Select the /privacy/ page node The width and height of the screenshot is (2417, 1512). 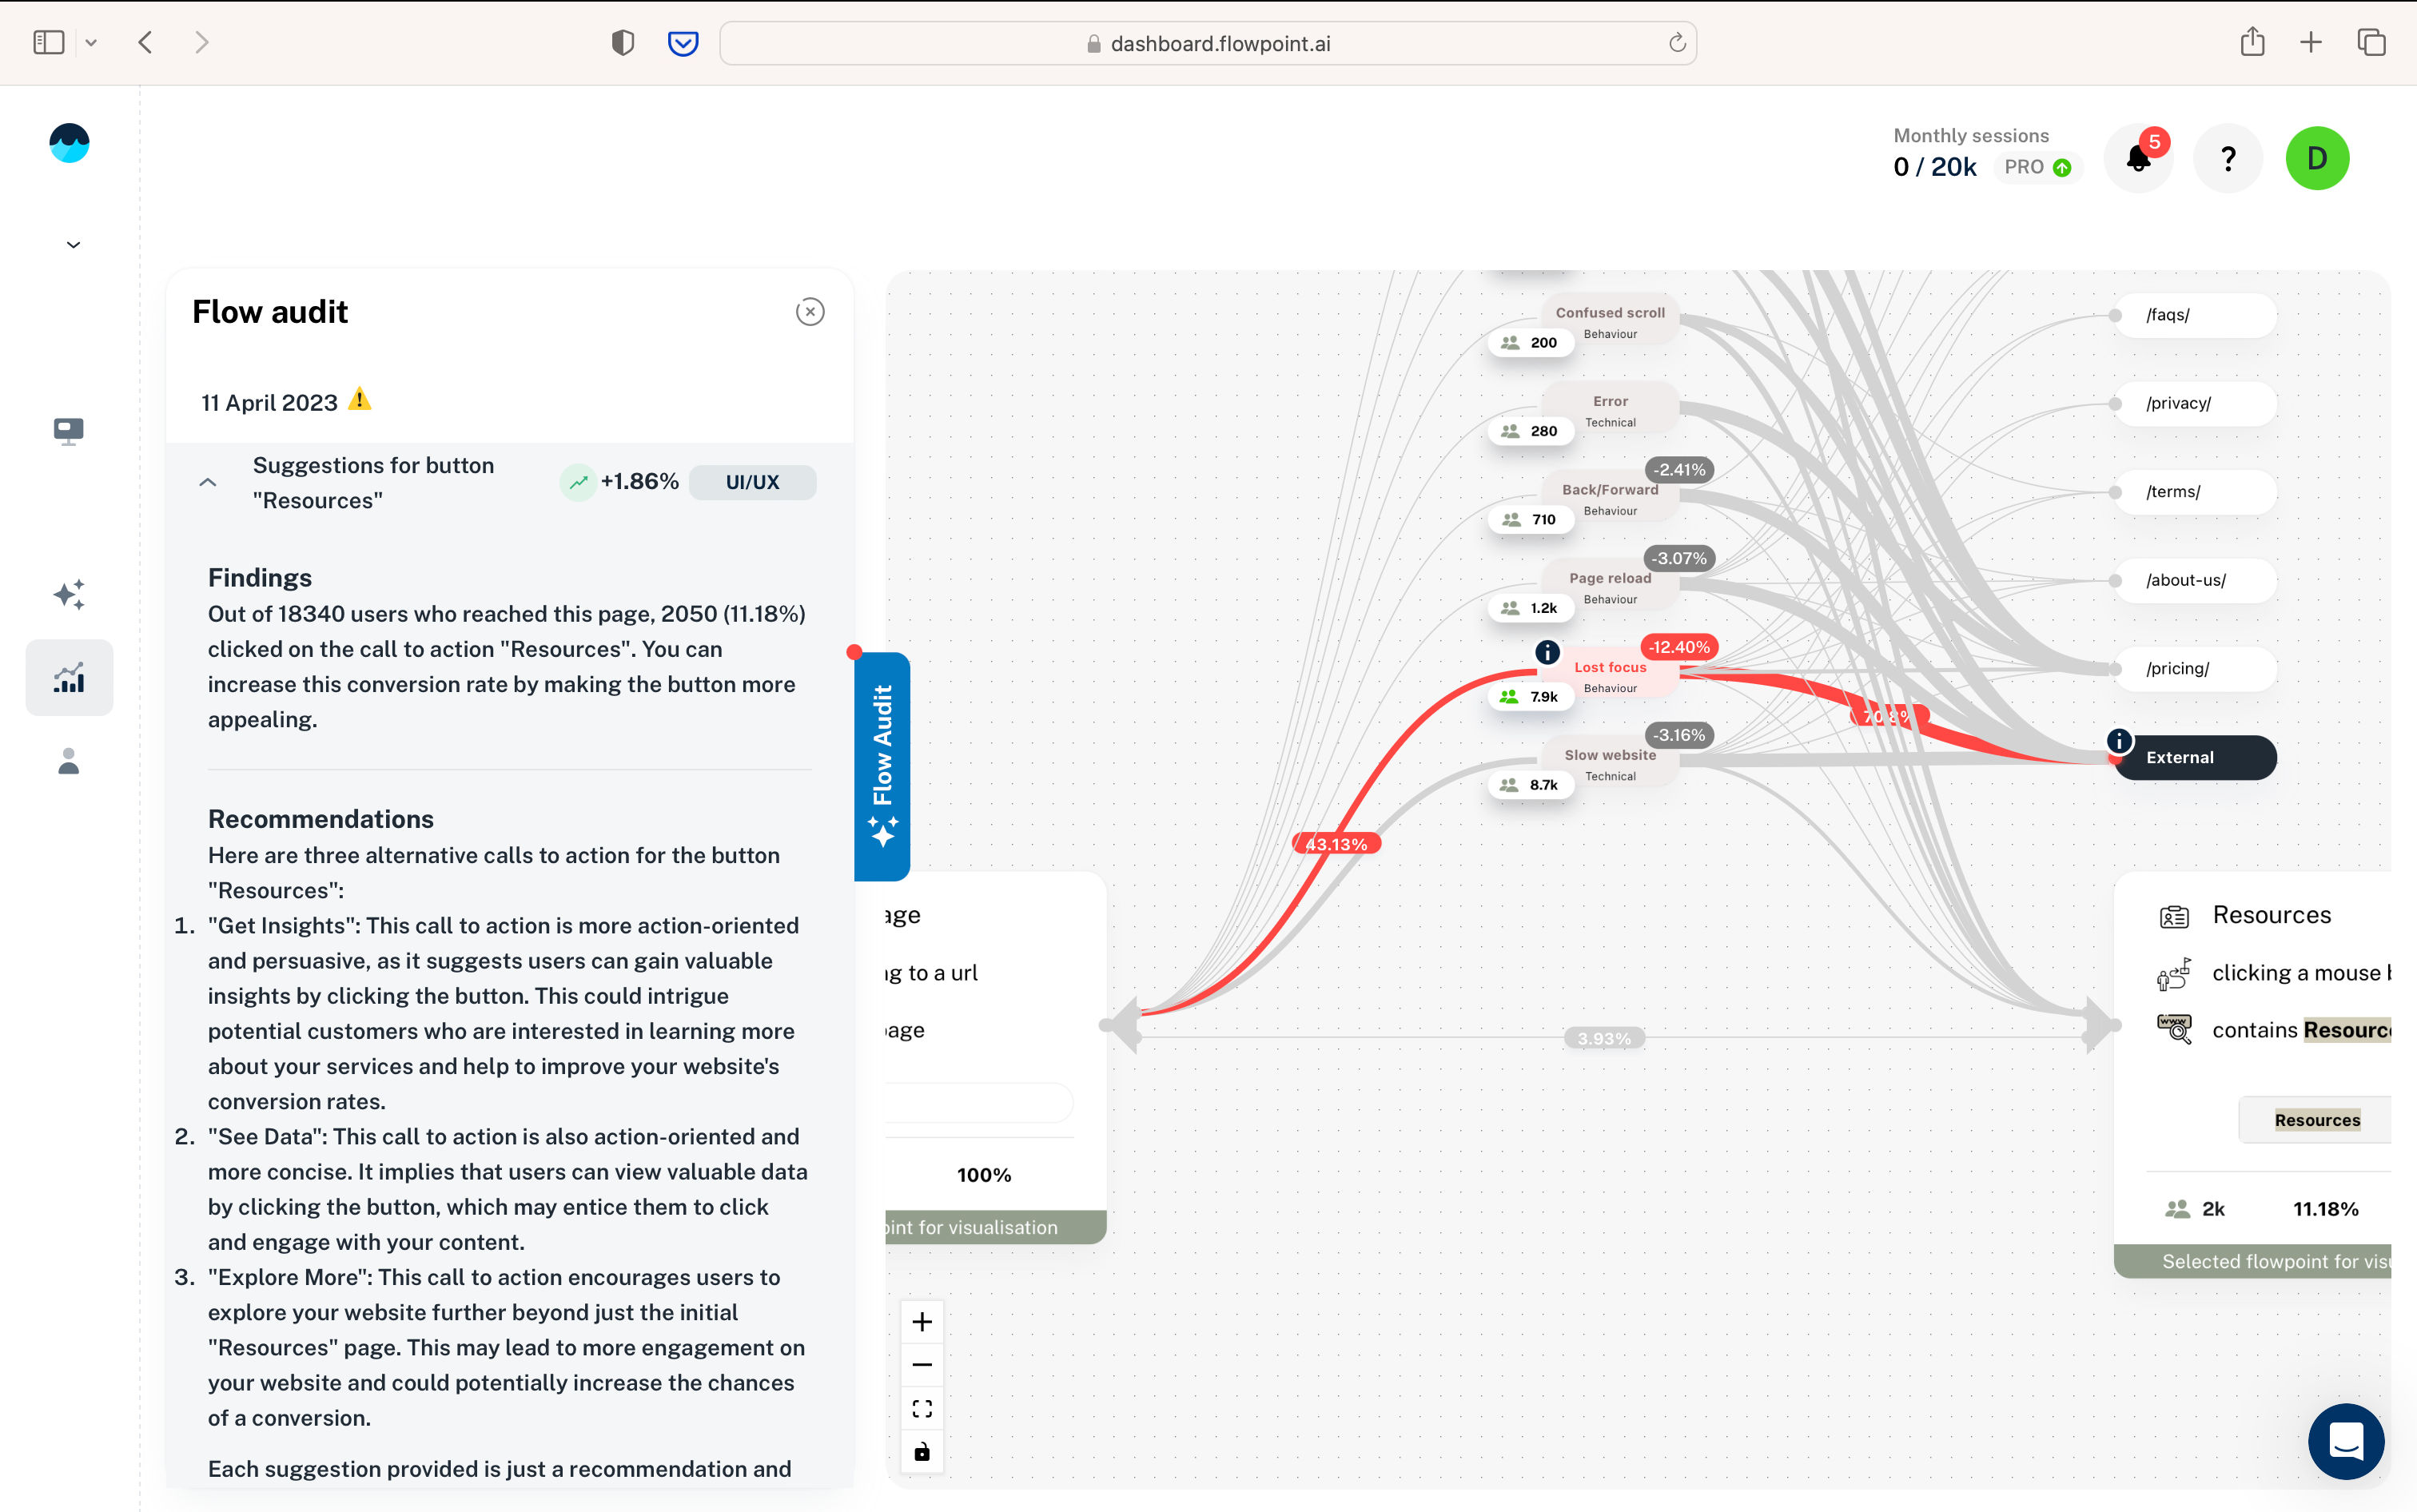[x=2195, y=403]
